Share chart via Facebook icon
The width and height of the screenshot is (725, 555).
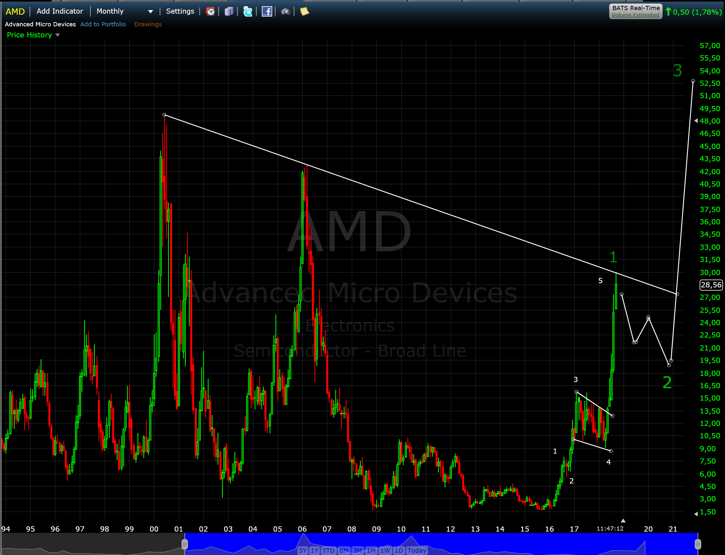267,12
